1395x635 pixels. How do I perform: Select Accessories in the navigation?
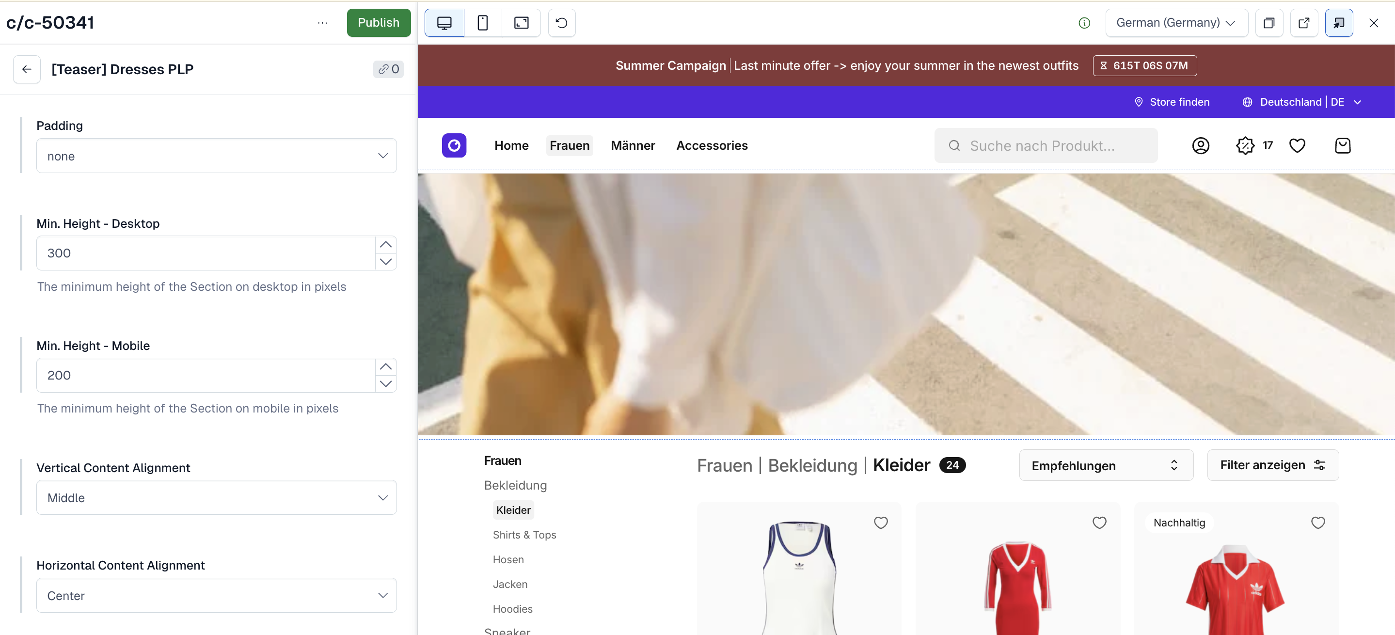pyautogui.click(x=712, y=145)
